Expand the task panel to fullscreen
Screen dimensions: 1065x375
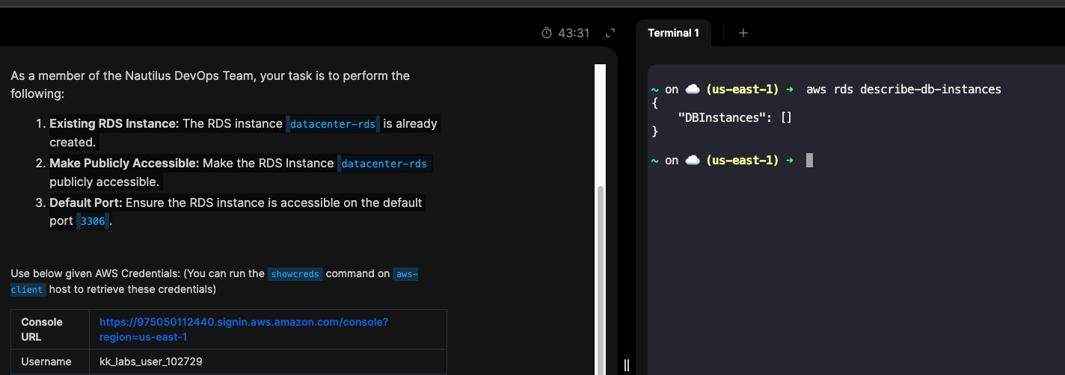(610, 33)
